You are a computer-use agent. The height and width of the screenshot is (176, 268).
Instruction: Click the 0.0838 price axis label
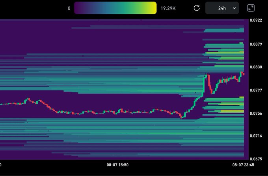click(x=256, y=67)
